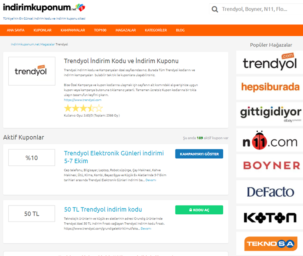Choose the GittiGidiyor store logo

pos(269,114)
